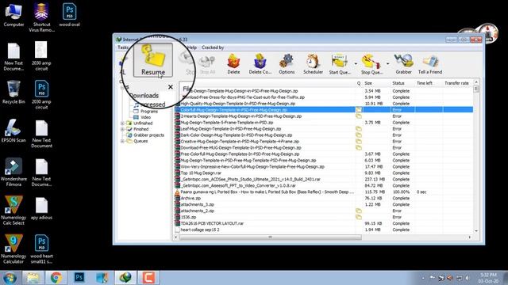Select the Aiseesoft PPT to Video Converter row
The width and height of the screenshot is (508, 285).
click(x=323, y=185)
